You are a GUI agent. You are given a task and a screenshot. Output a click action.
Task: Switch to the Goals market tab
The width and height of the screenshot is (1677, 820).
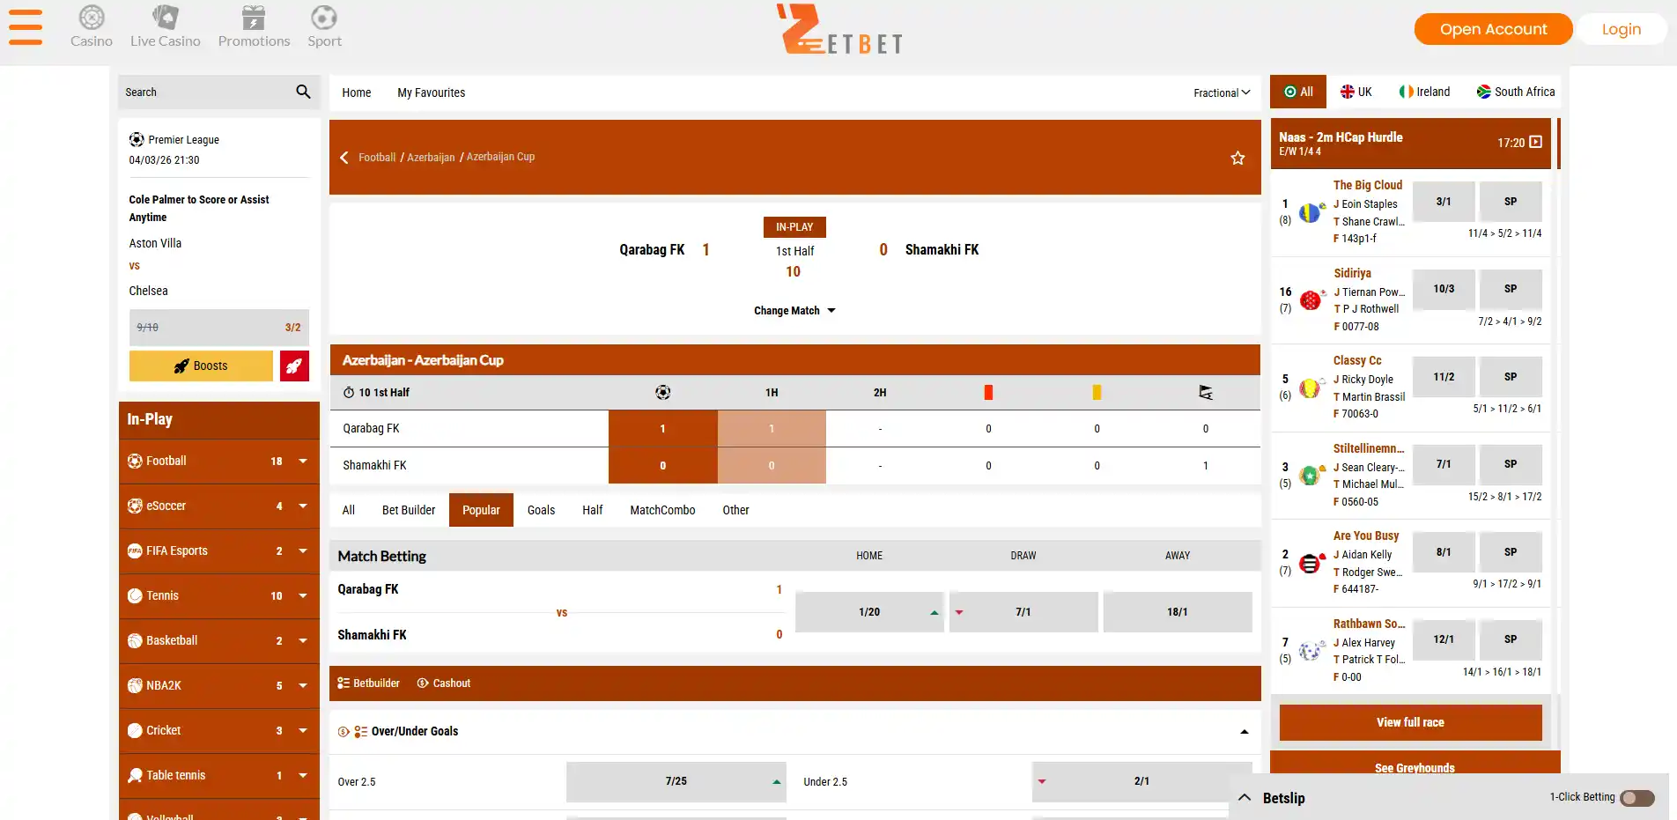pos(541,510)
